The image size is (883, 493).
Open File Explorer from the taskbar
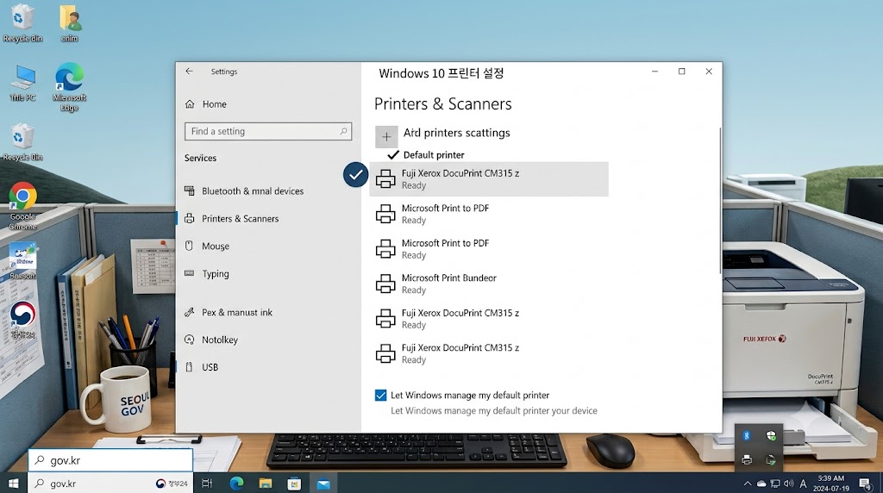[x=266, y=484]
